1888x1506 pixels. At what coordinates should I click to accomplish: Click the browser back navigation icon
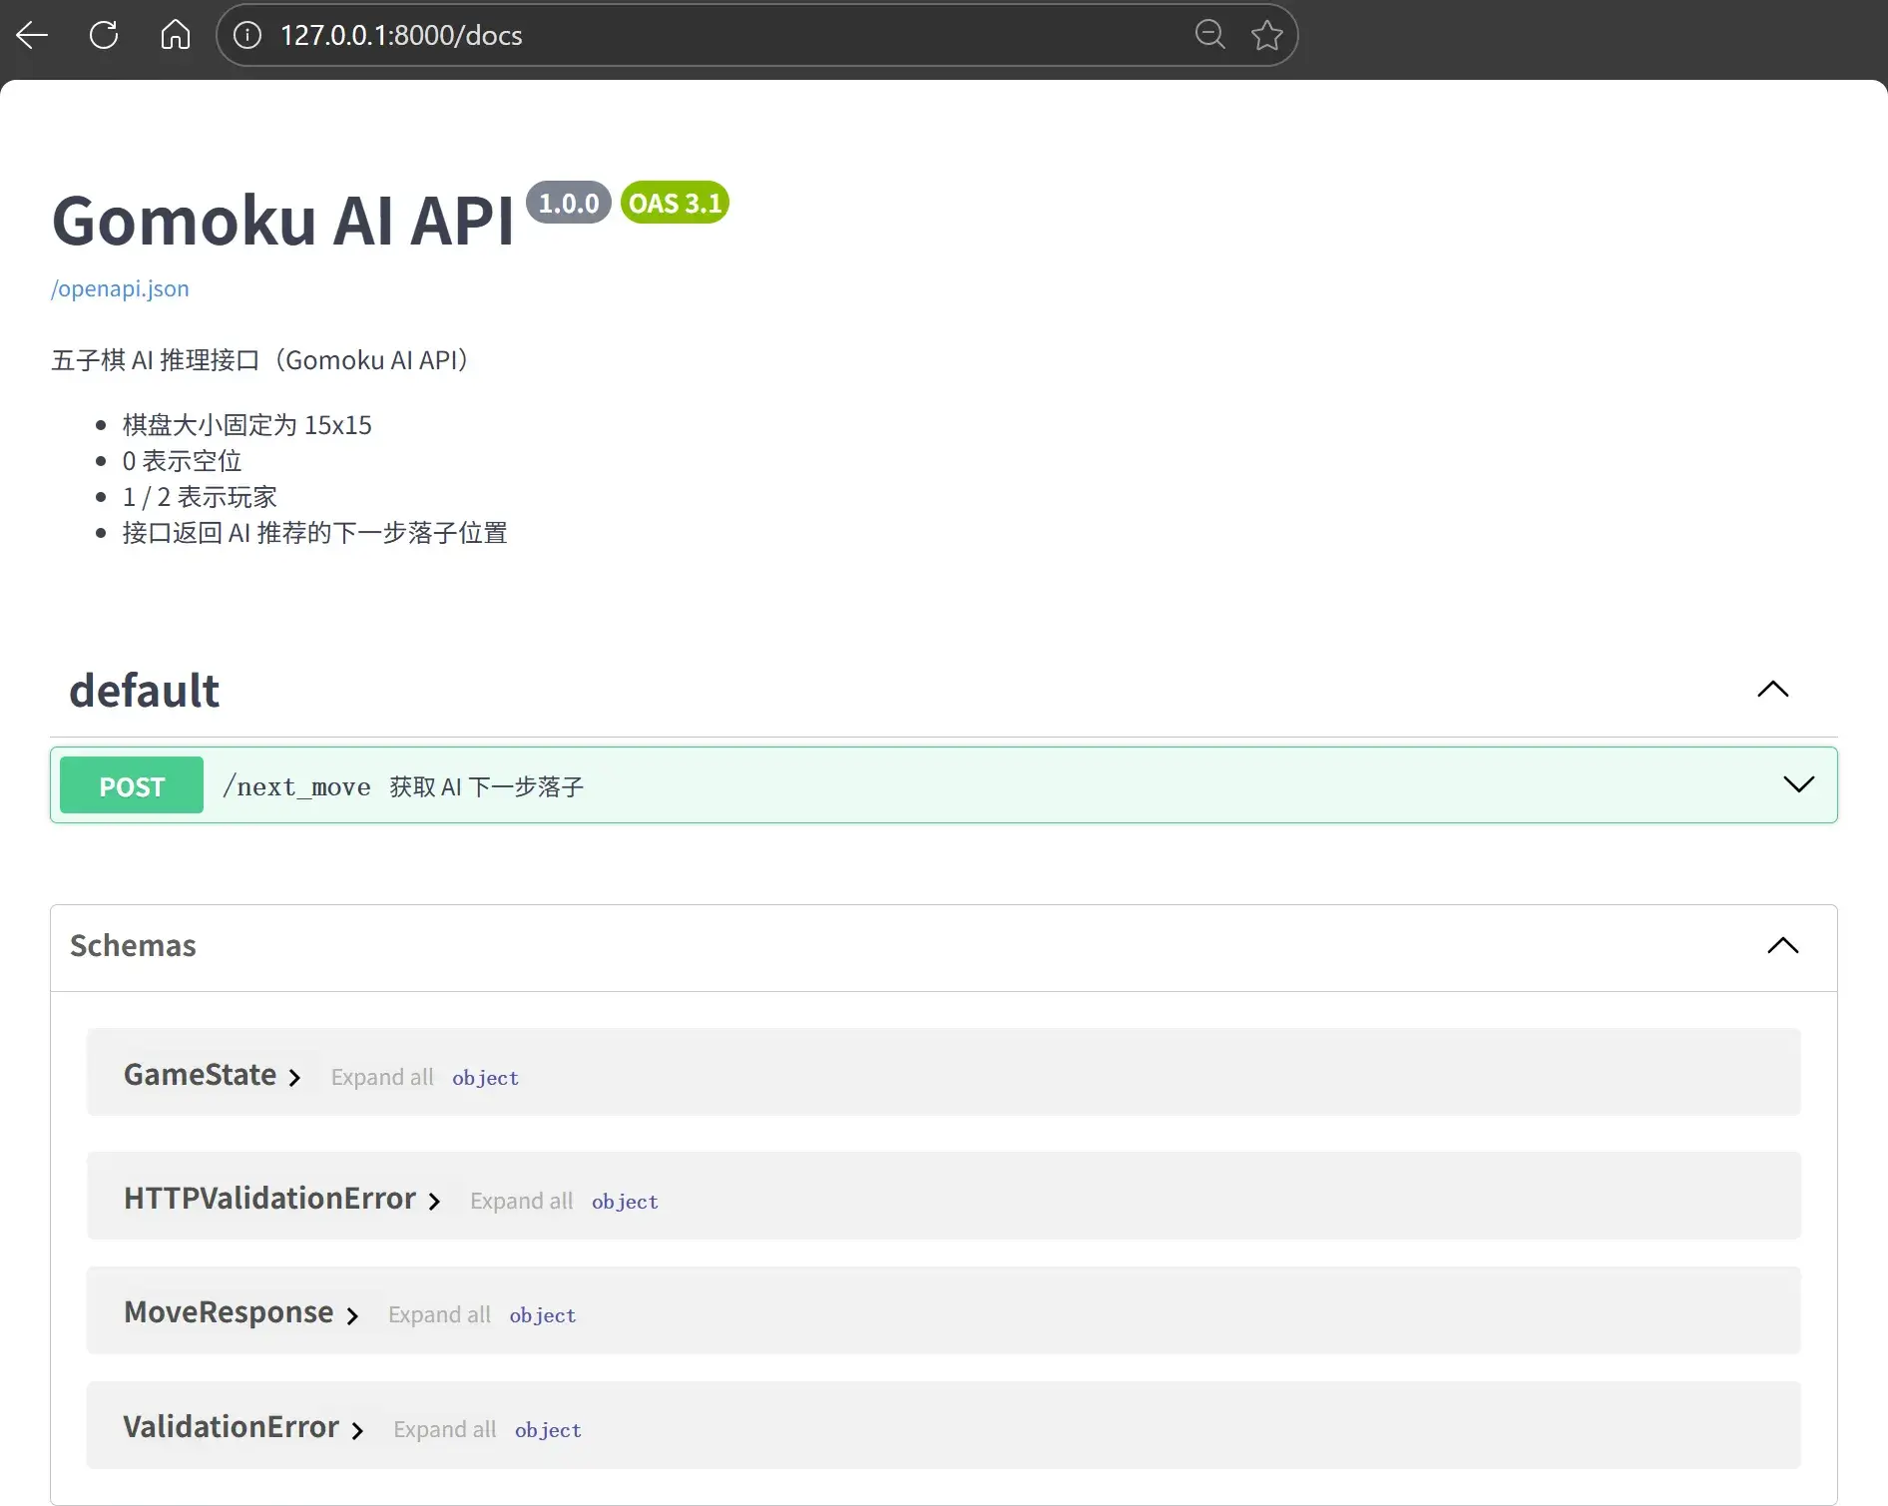pyautogui.click(x=32, y=35)
